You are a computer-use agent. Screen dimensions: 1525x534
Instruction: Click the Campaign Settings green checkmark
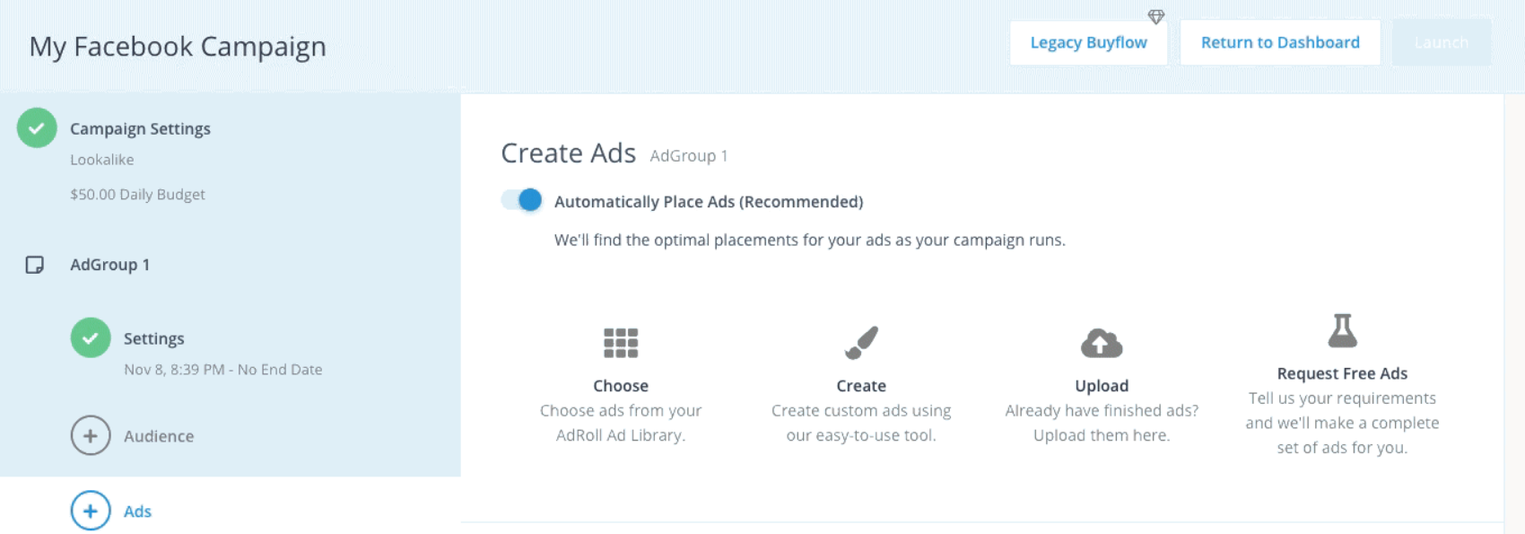click(37, 128)
